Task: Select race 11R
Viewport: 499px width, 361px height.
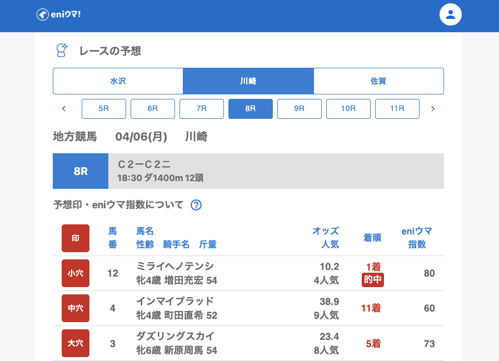Action: 397,109
